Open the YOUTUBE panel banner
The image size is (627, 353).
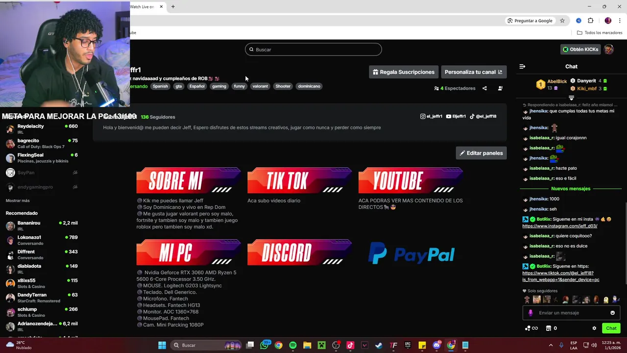tap(411, 180)
